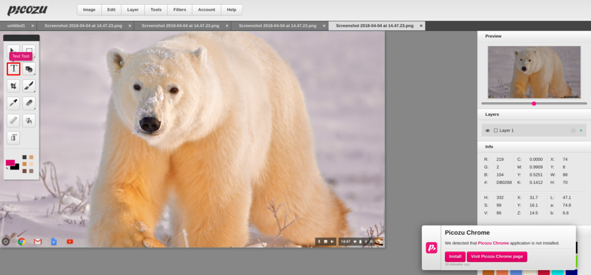Open the Tools menu
Image resolution: width=591 pixels, height=275 pixels.
156,10
